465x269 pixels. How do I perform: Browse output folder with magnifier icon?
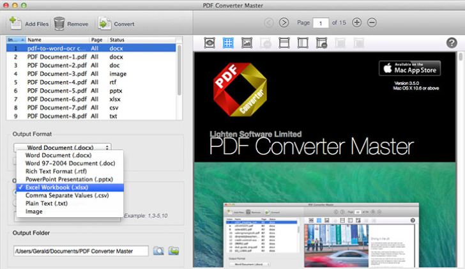[158, 251]
